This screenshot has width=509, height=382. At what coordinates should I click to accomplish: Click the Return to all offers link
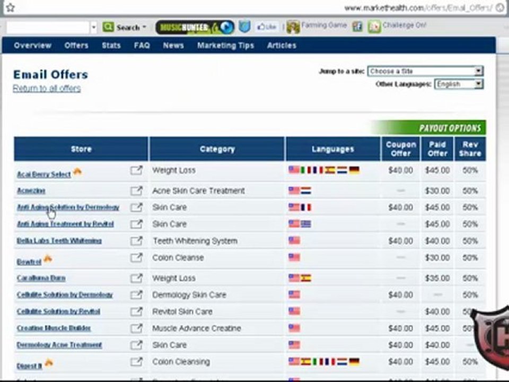pos(47,89)
